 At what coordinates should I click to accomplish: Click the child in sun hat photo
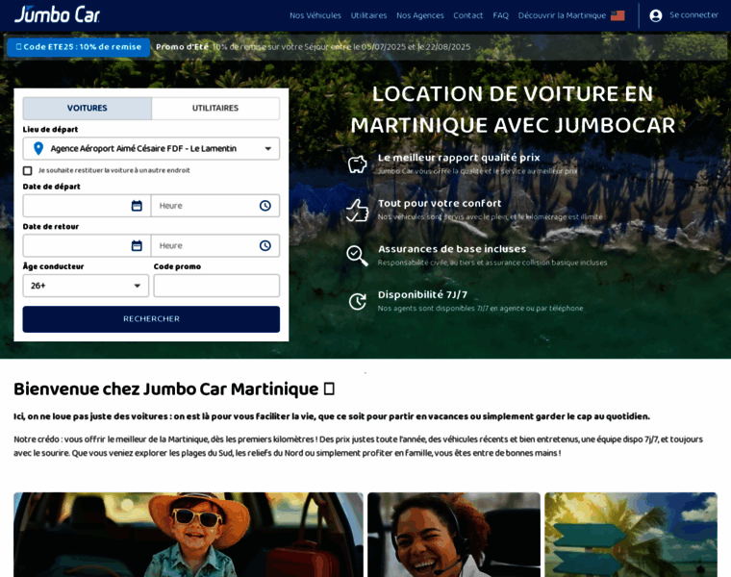(x=189, y=535)
